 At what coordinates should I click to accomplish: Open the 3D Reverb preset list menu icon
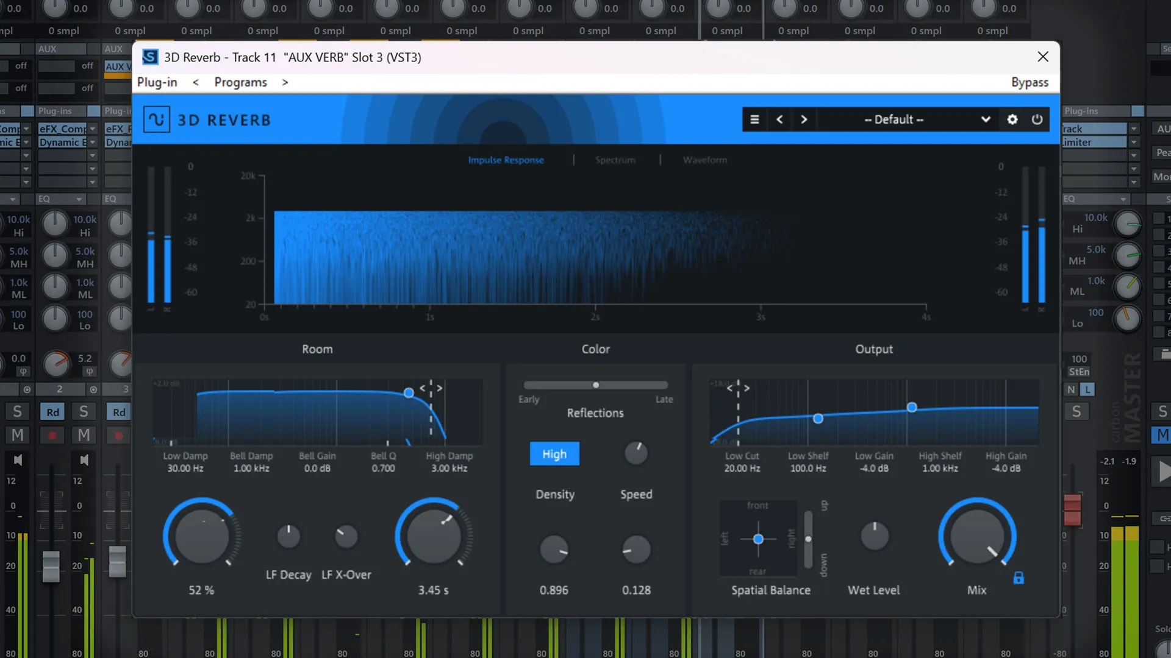tap(754, 119)
